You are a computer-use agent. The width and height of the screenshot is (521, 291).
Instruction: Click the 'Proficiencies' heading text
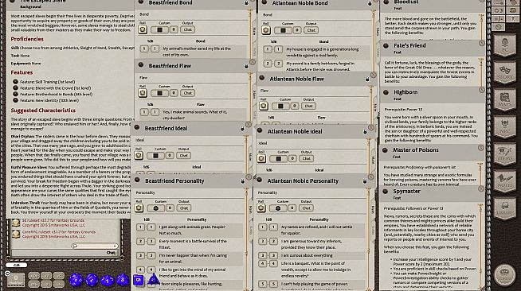pos(27,39)
